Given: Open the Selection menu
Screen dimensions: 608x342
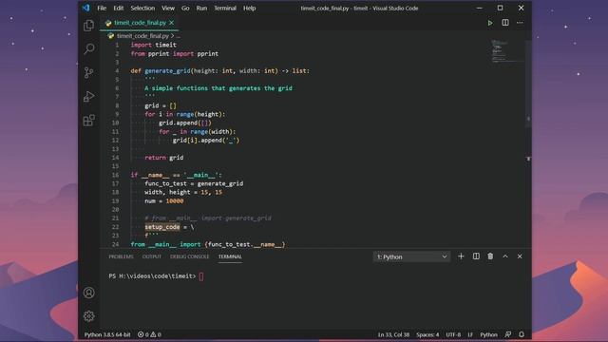Looking at the screenshot, I should [142, 8].
